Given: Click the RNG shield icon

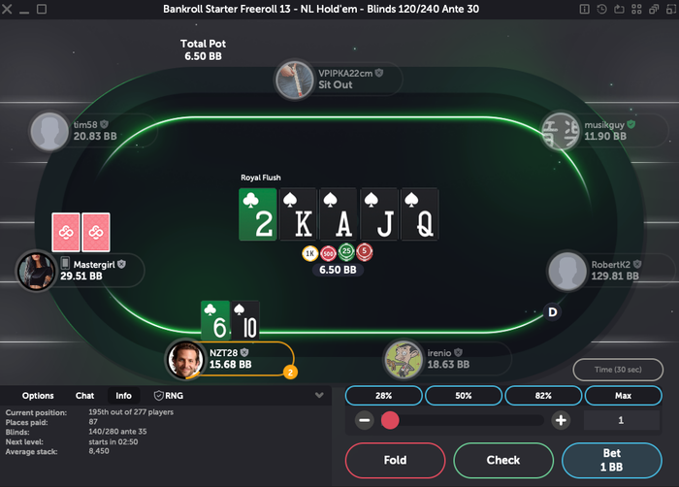Looking at the screenshot, I should [x=159, y=396].
